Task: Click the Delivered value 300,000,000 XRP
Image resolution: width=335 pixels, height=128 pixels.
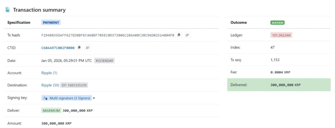Action: tap(285, 85)
